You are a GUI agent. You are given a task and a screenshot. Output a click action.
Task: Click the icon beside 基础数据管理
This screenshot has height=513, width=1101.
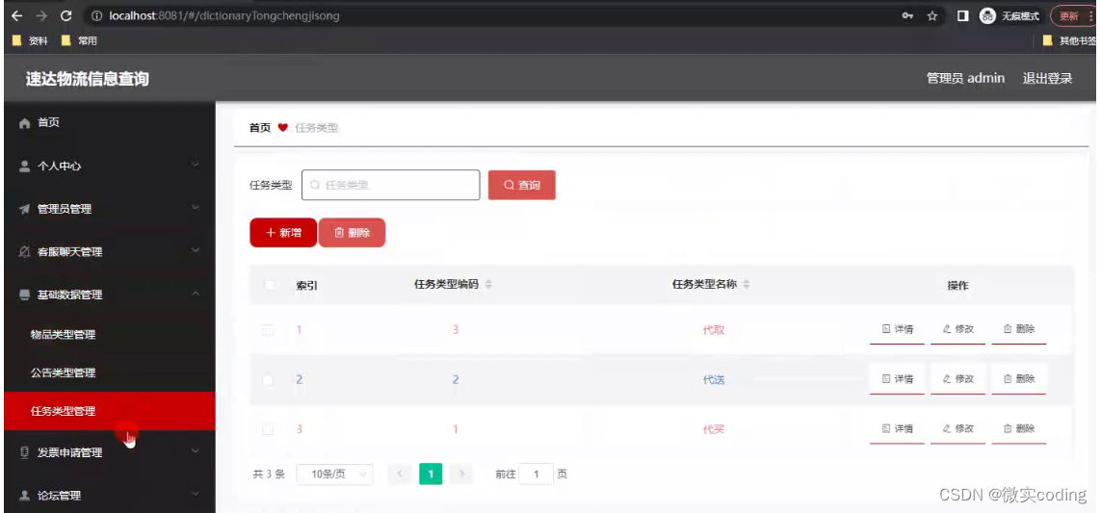point(25,295)
